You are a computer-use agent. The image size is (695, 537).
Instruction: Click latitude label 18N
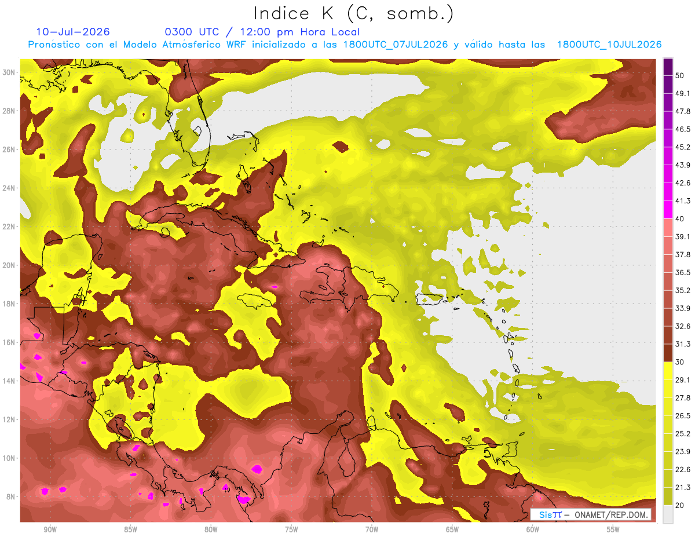tap(9, 304)
